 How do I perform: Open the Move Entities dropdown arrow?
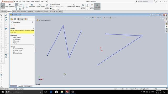coord(66,9)
